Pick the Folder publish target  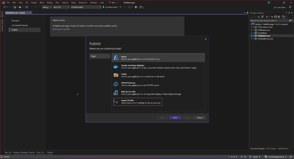pos(158,75)
